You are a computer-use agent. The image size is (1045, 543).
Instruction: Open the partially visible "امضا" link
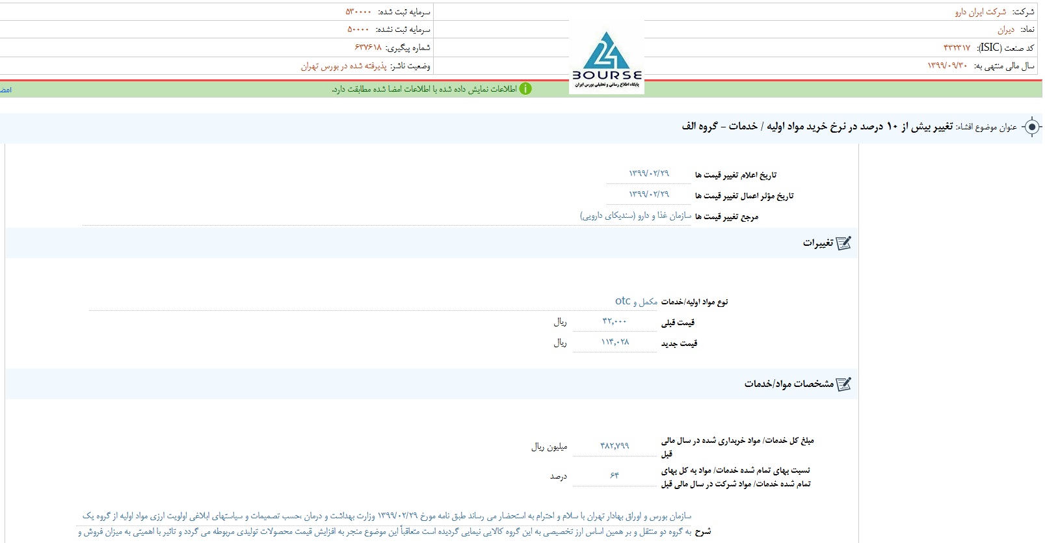[6, 90]
